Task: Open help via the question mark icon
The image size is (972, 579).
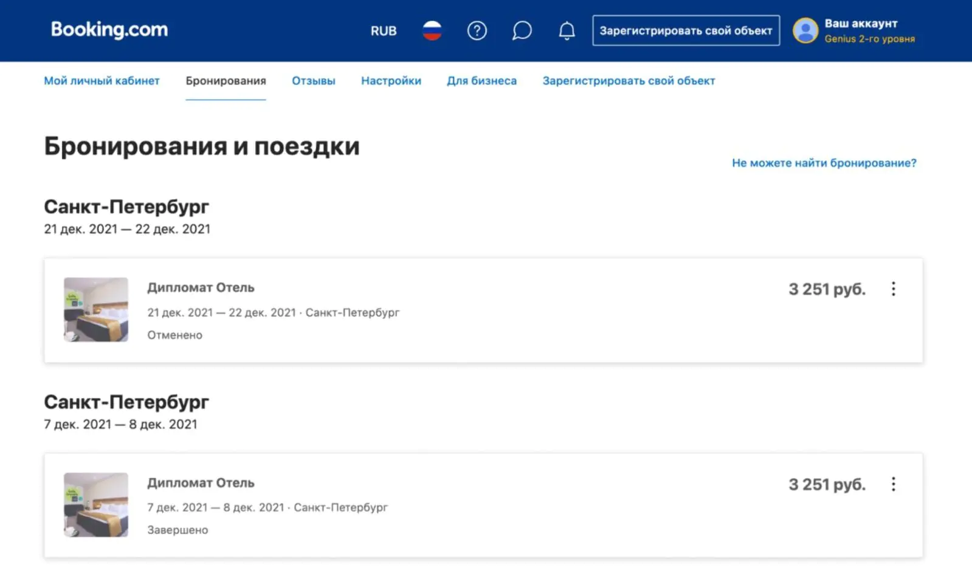Action: 477,30
